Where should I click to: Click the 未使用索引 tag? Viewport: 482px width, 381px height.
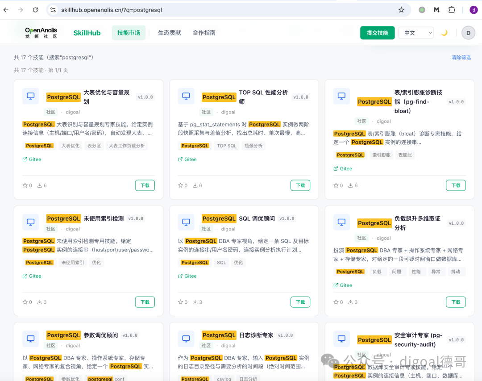[73, 263]
